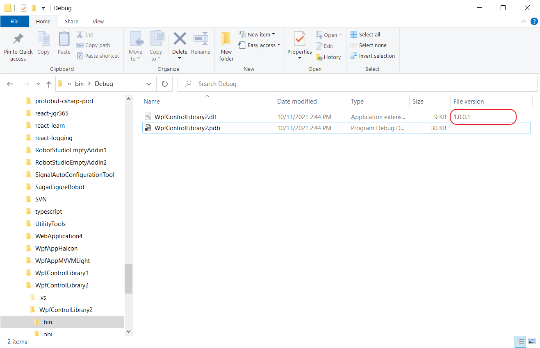Click Edit in Open group
This screenshot has width=540, height=348.
[324, 46]
